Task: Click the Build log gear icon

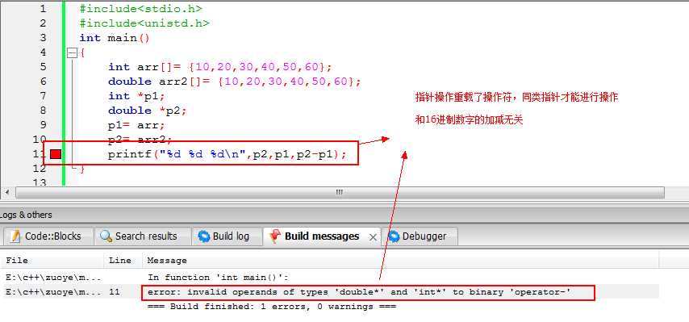Action: [x=204, y=236]
